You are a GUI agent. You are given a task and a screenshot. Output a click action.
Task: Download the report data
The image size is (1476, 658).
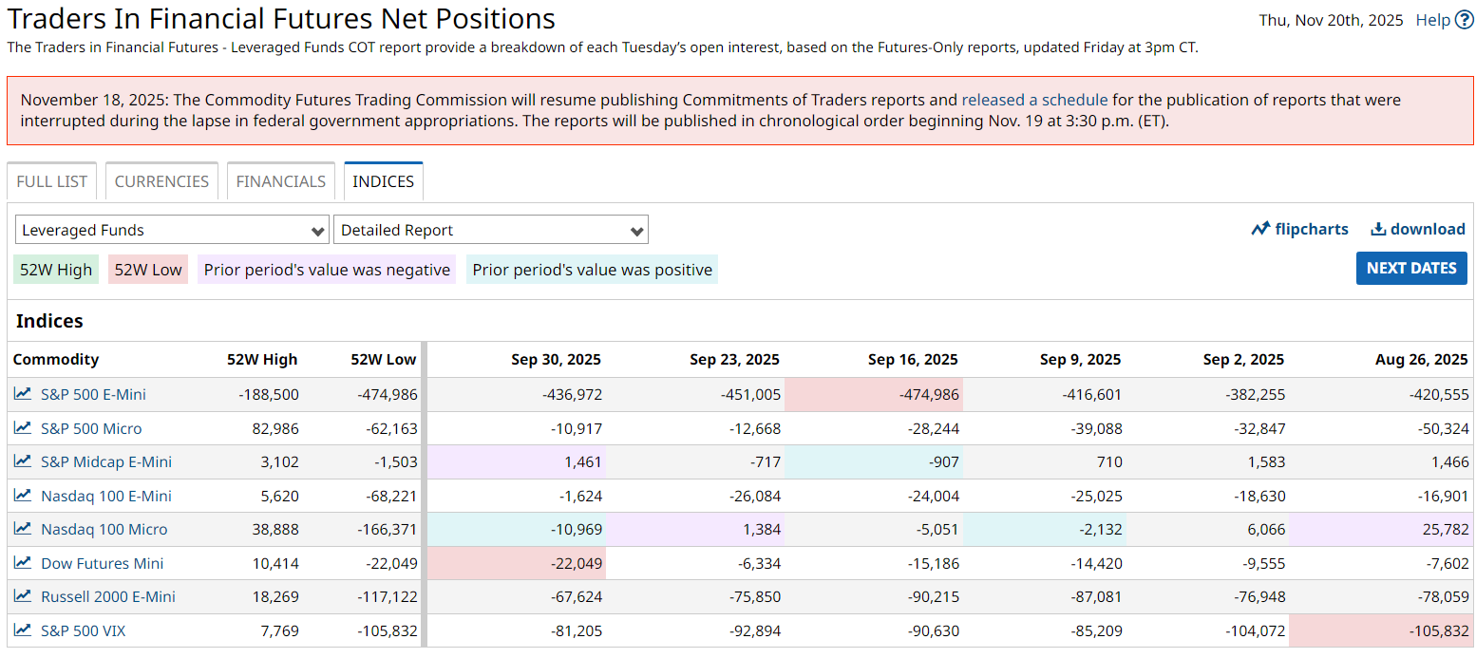(1417, 229)
